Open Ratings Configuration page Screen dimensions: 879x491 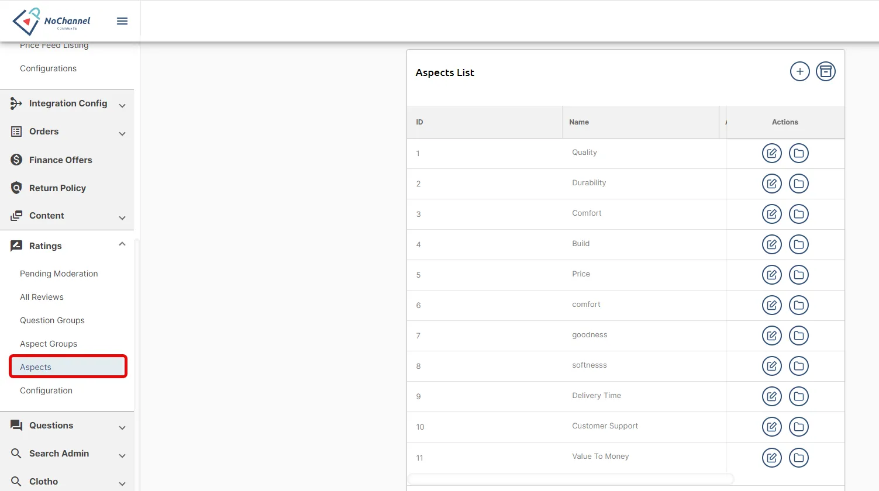pyautogui.click(x=46, y=390)
